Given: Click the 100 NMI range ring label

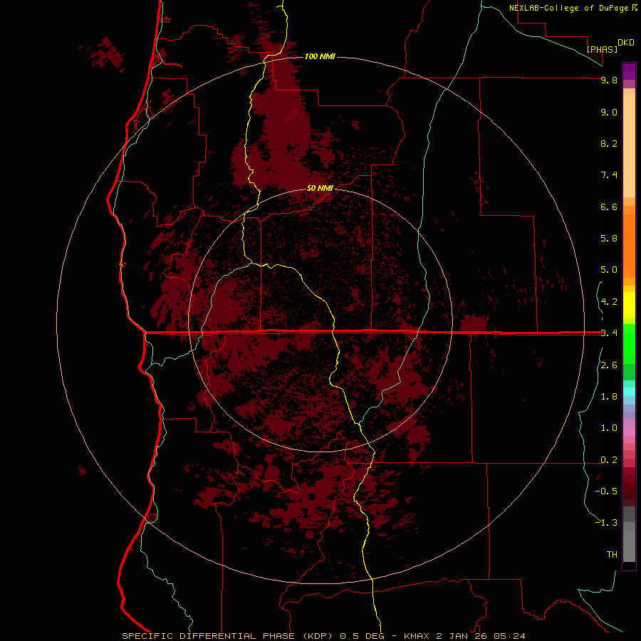Looking at the screenshot, I should coord(320,56).
